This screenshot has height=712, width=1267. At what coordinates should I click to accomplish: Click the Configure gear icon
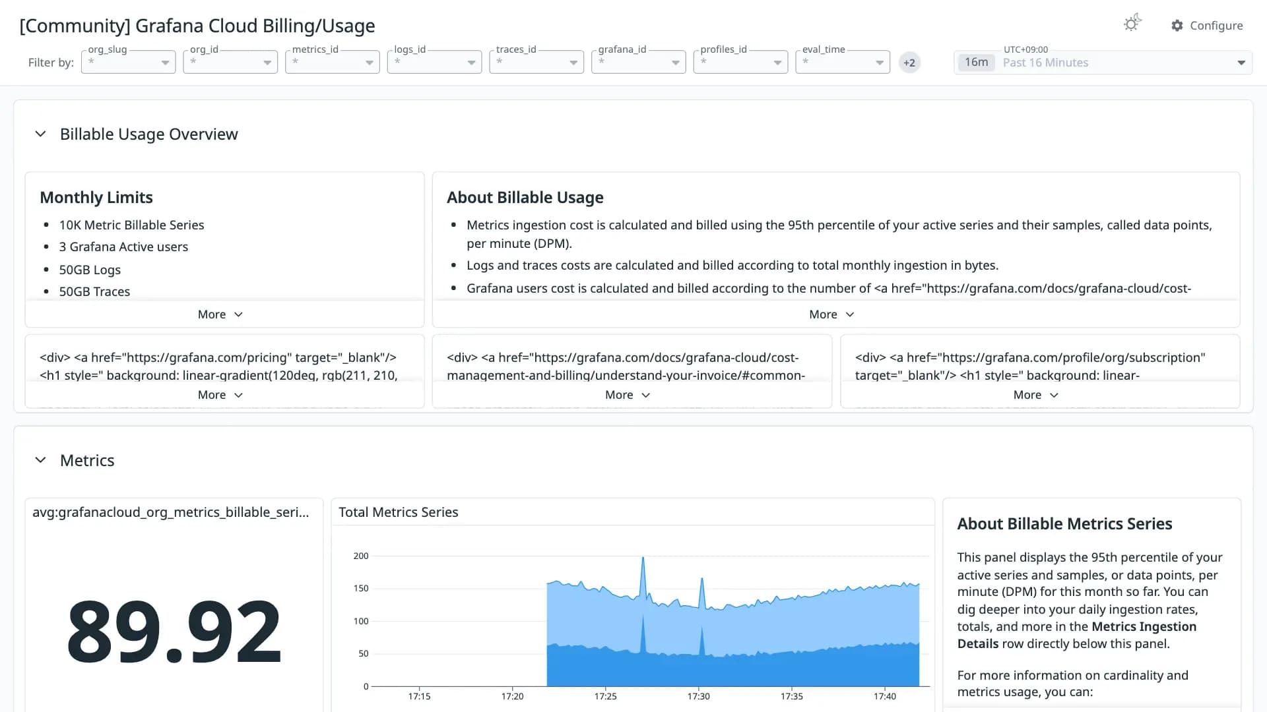[x=1177, y=26]
